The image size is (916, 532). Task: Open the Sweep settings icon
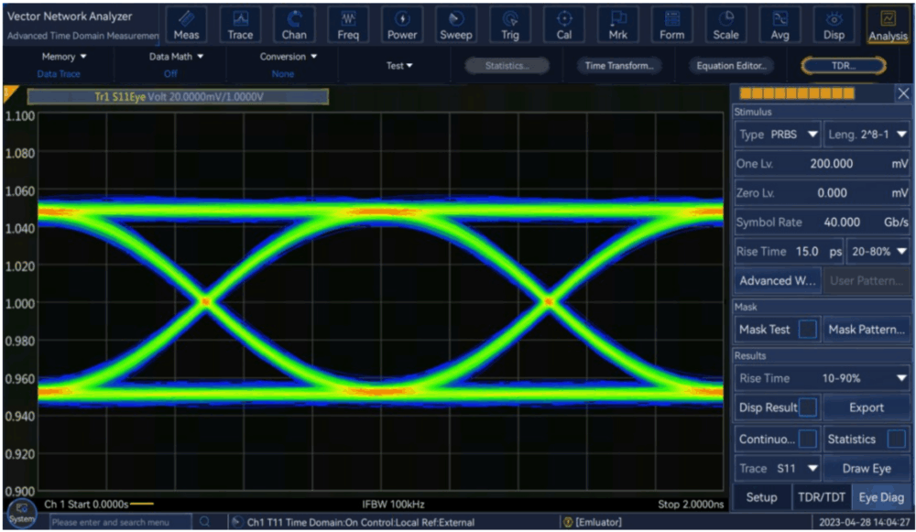[x=455, y=25]
